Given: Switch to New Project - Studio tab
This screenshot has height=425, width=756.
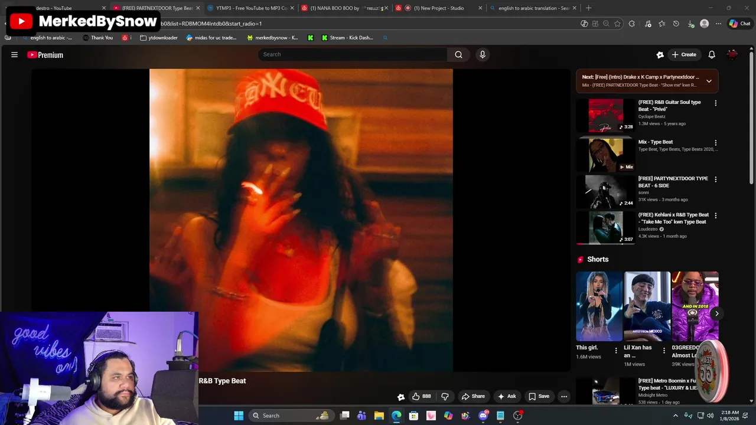Looking at the screenshot, I should click(438, 8).
